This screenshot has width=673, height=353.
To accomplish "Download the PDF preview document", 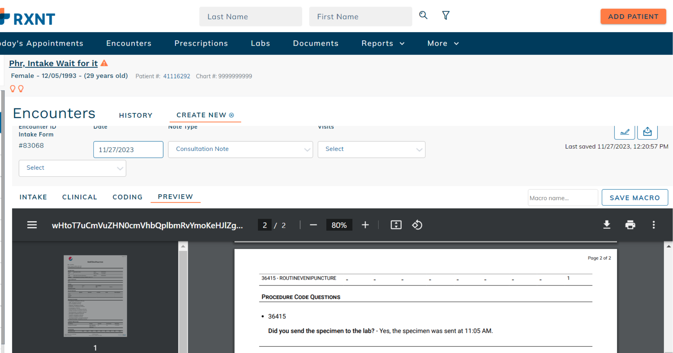I will tap(607, 225).
